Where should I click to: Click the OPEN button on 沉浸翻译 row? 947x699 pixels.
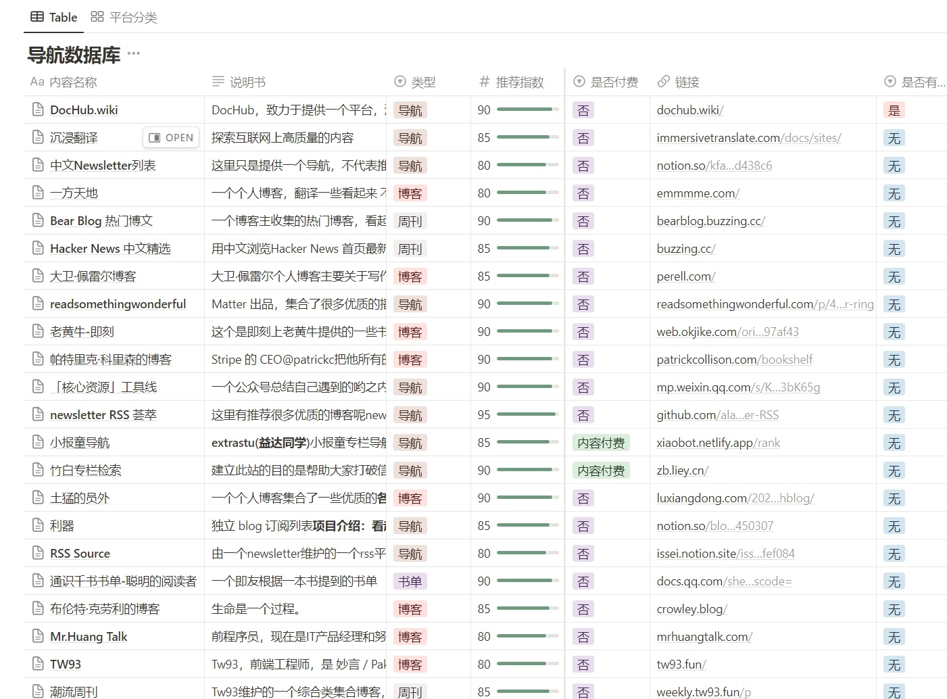pyautogui.click(x=170, y=137)
